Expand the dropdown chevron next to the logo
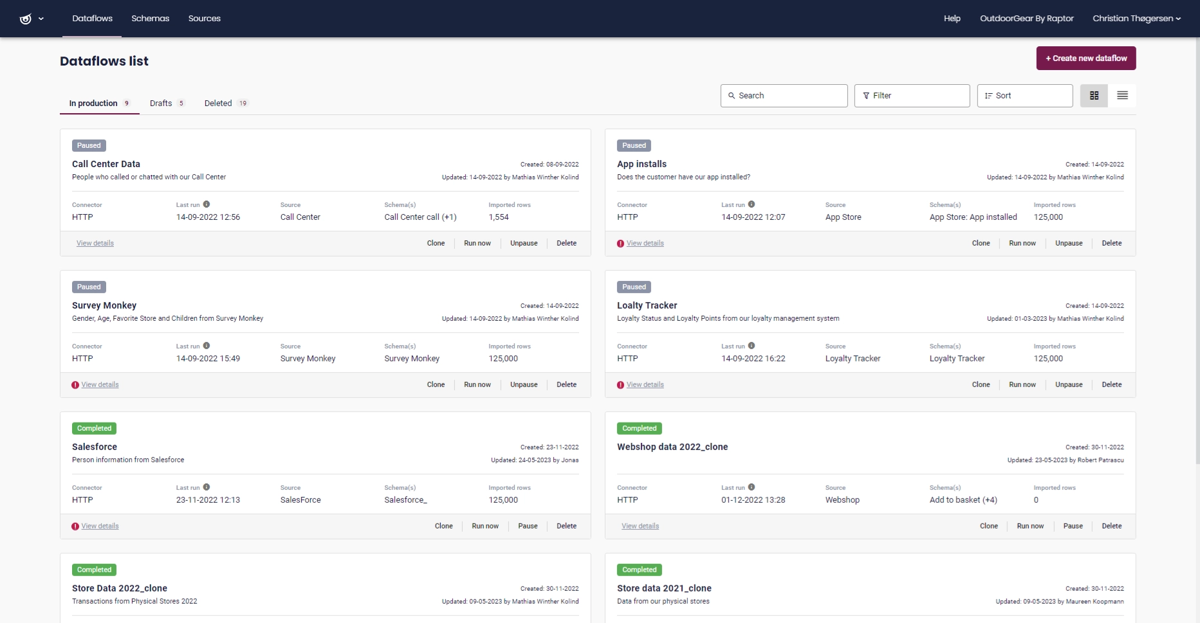 41,19
